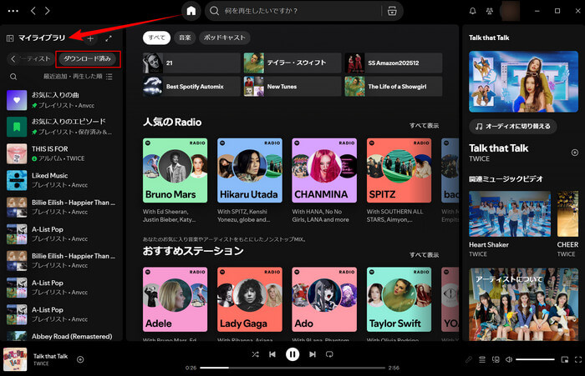Show all for 人気の Radio section
The image size is (585, 376).
(x=424, y=125)
